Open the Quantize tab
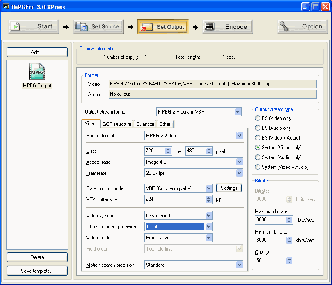Screen dimensions: 332x285 point(145,124)
